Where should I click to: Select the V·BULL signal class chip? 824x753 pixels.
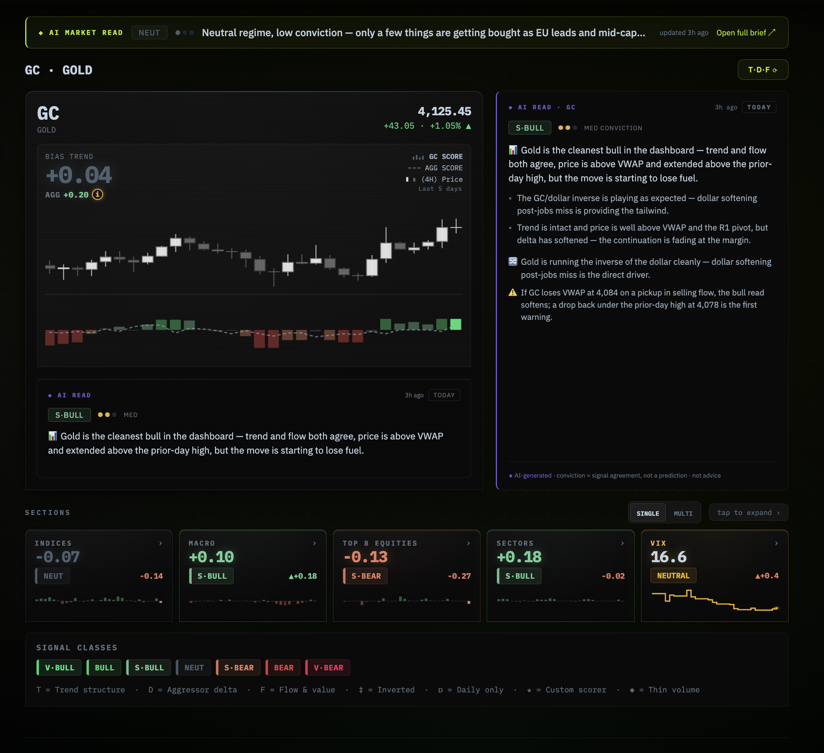pos(59,668)
